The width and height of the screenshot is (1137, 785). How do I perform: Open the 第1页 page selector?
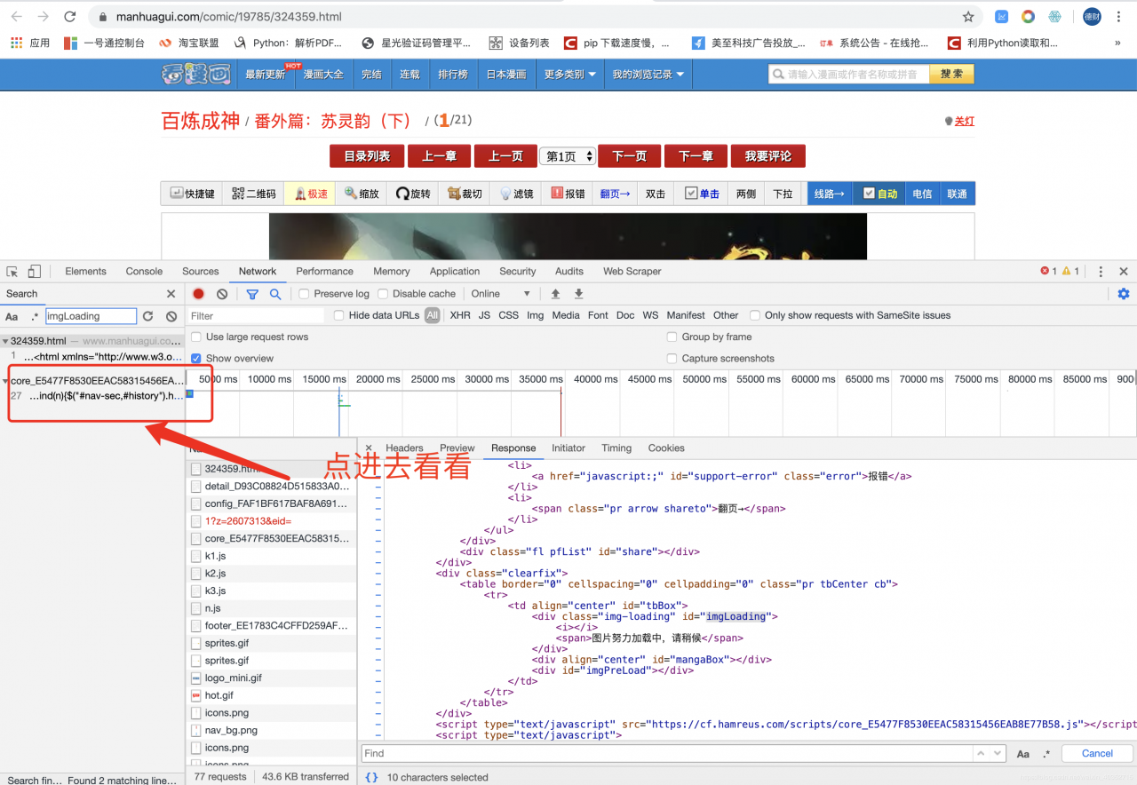tap(567, 156)
